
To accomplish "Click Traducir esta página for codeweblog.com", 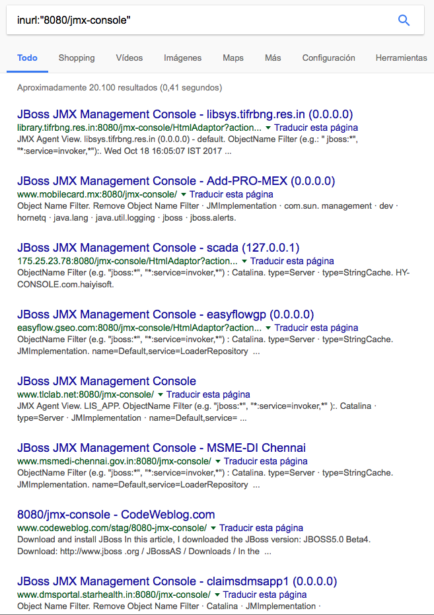I will point(261,528).
